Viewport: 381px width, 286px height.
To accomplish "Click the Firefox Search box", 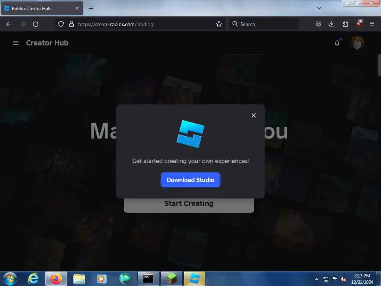I will coord(264,24).
